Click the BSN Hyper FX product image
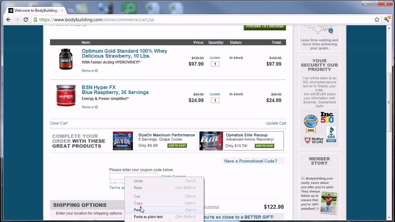This screenshot has height=222, width=395. (x=66, y=96)
